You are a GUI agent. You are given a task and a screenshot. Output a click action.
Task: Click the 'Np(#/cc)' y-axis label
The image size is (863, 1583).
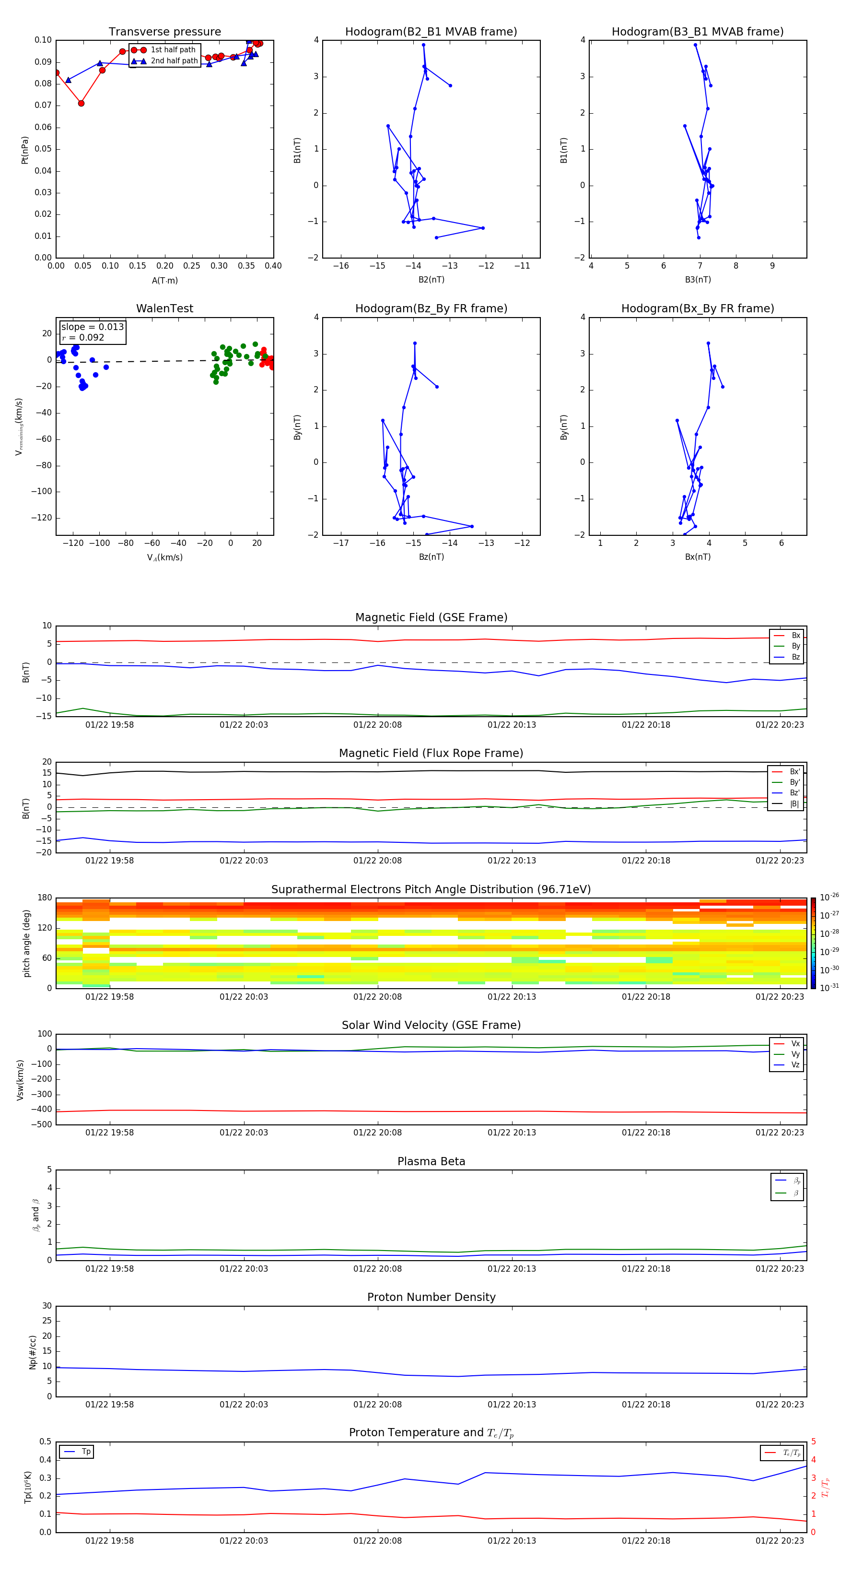pos(33,1352)
